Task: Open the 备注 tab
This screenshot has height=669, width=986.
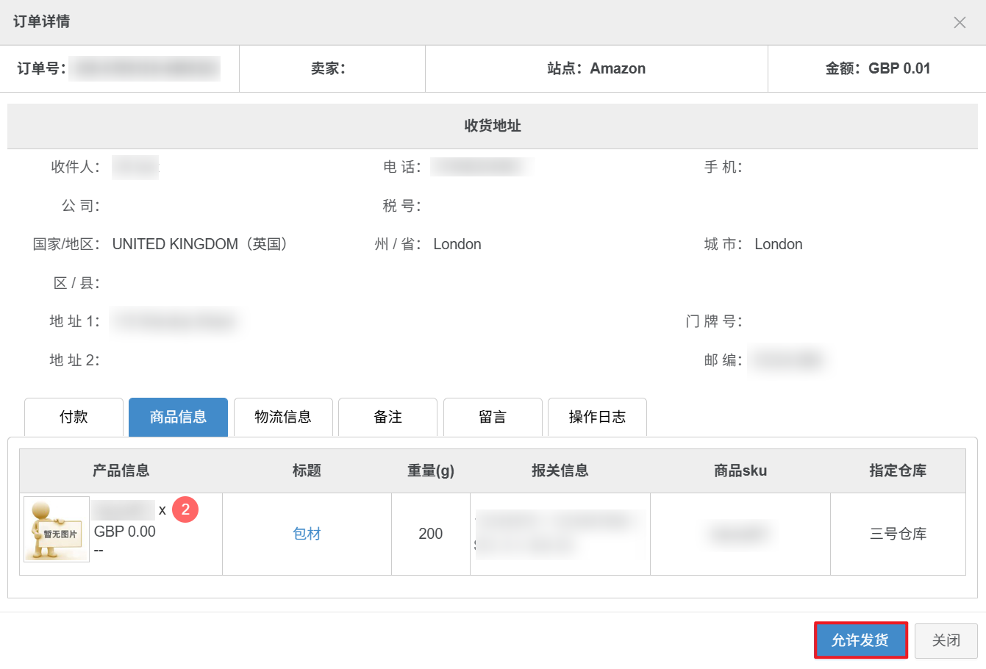Action: [387, 418]
